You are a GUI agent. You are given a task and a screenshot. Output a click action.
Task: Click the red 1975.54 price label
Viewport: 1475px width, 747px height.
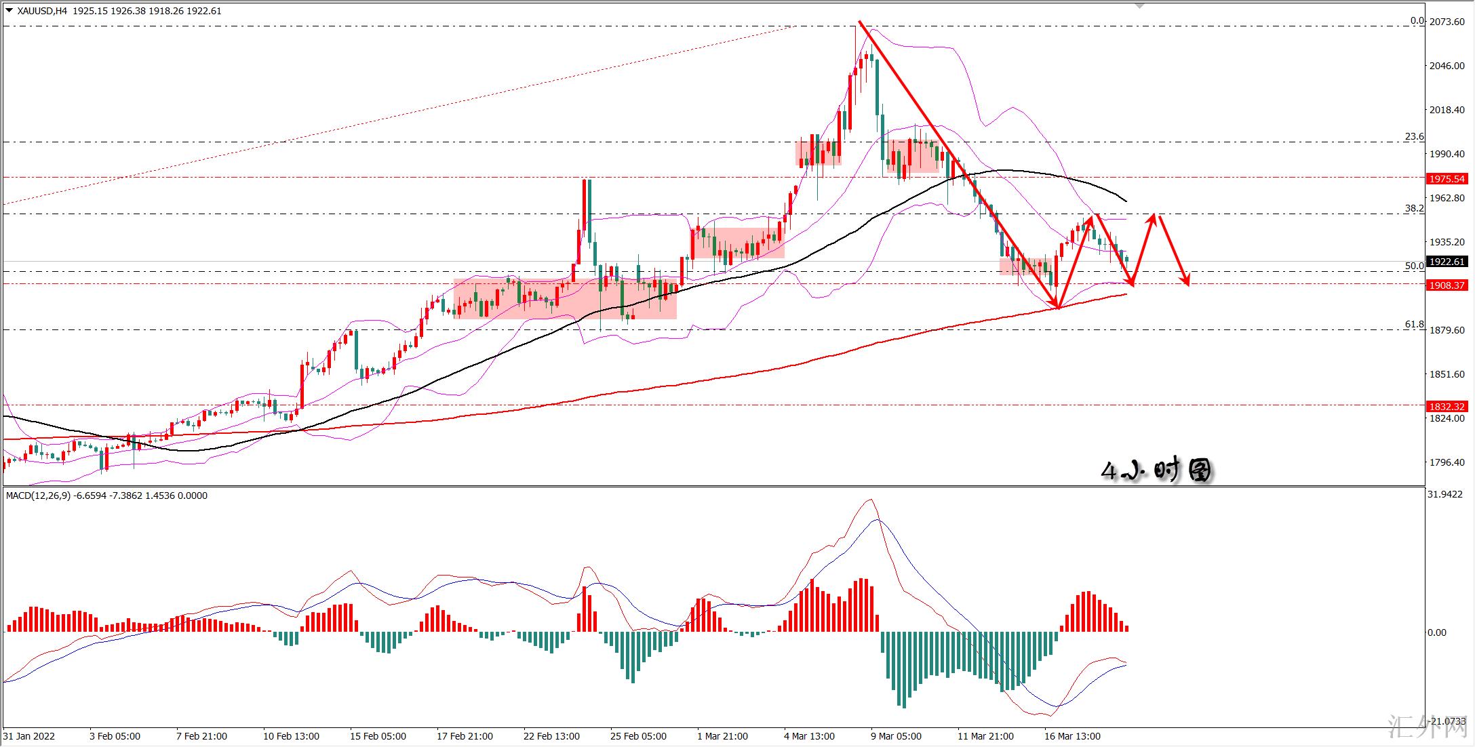point(1447,179)
